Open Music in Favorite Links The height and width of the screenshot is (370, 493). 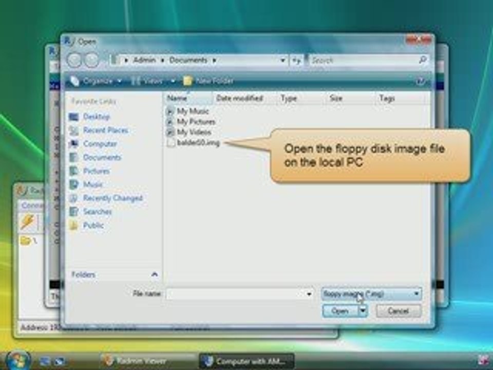(93, 184)
